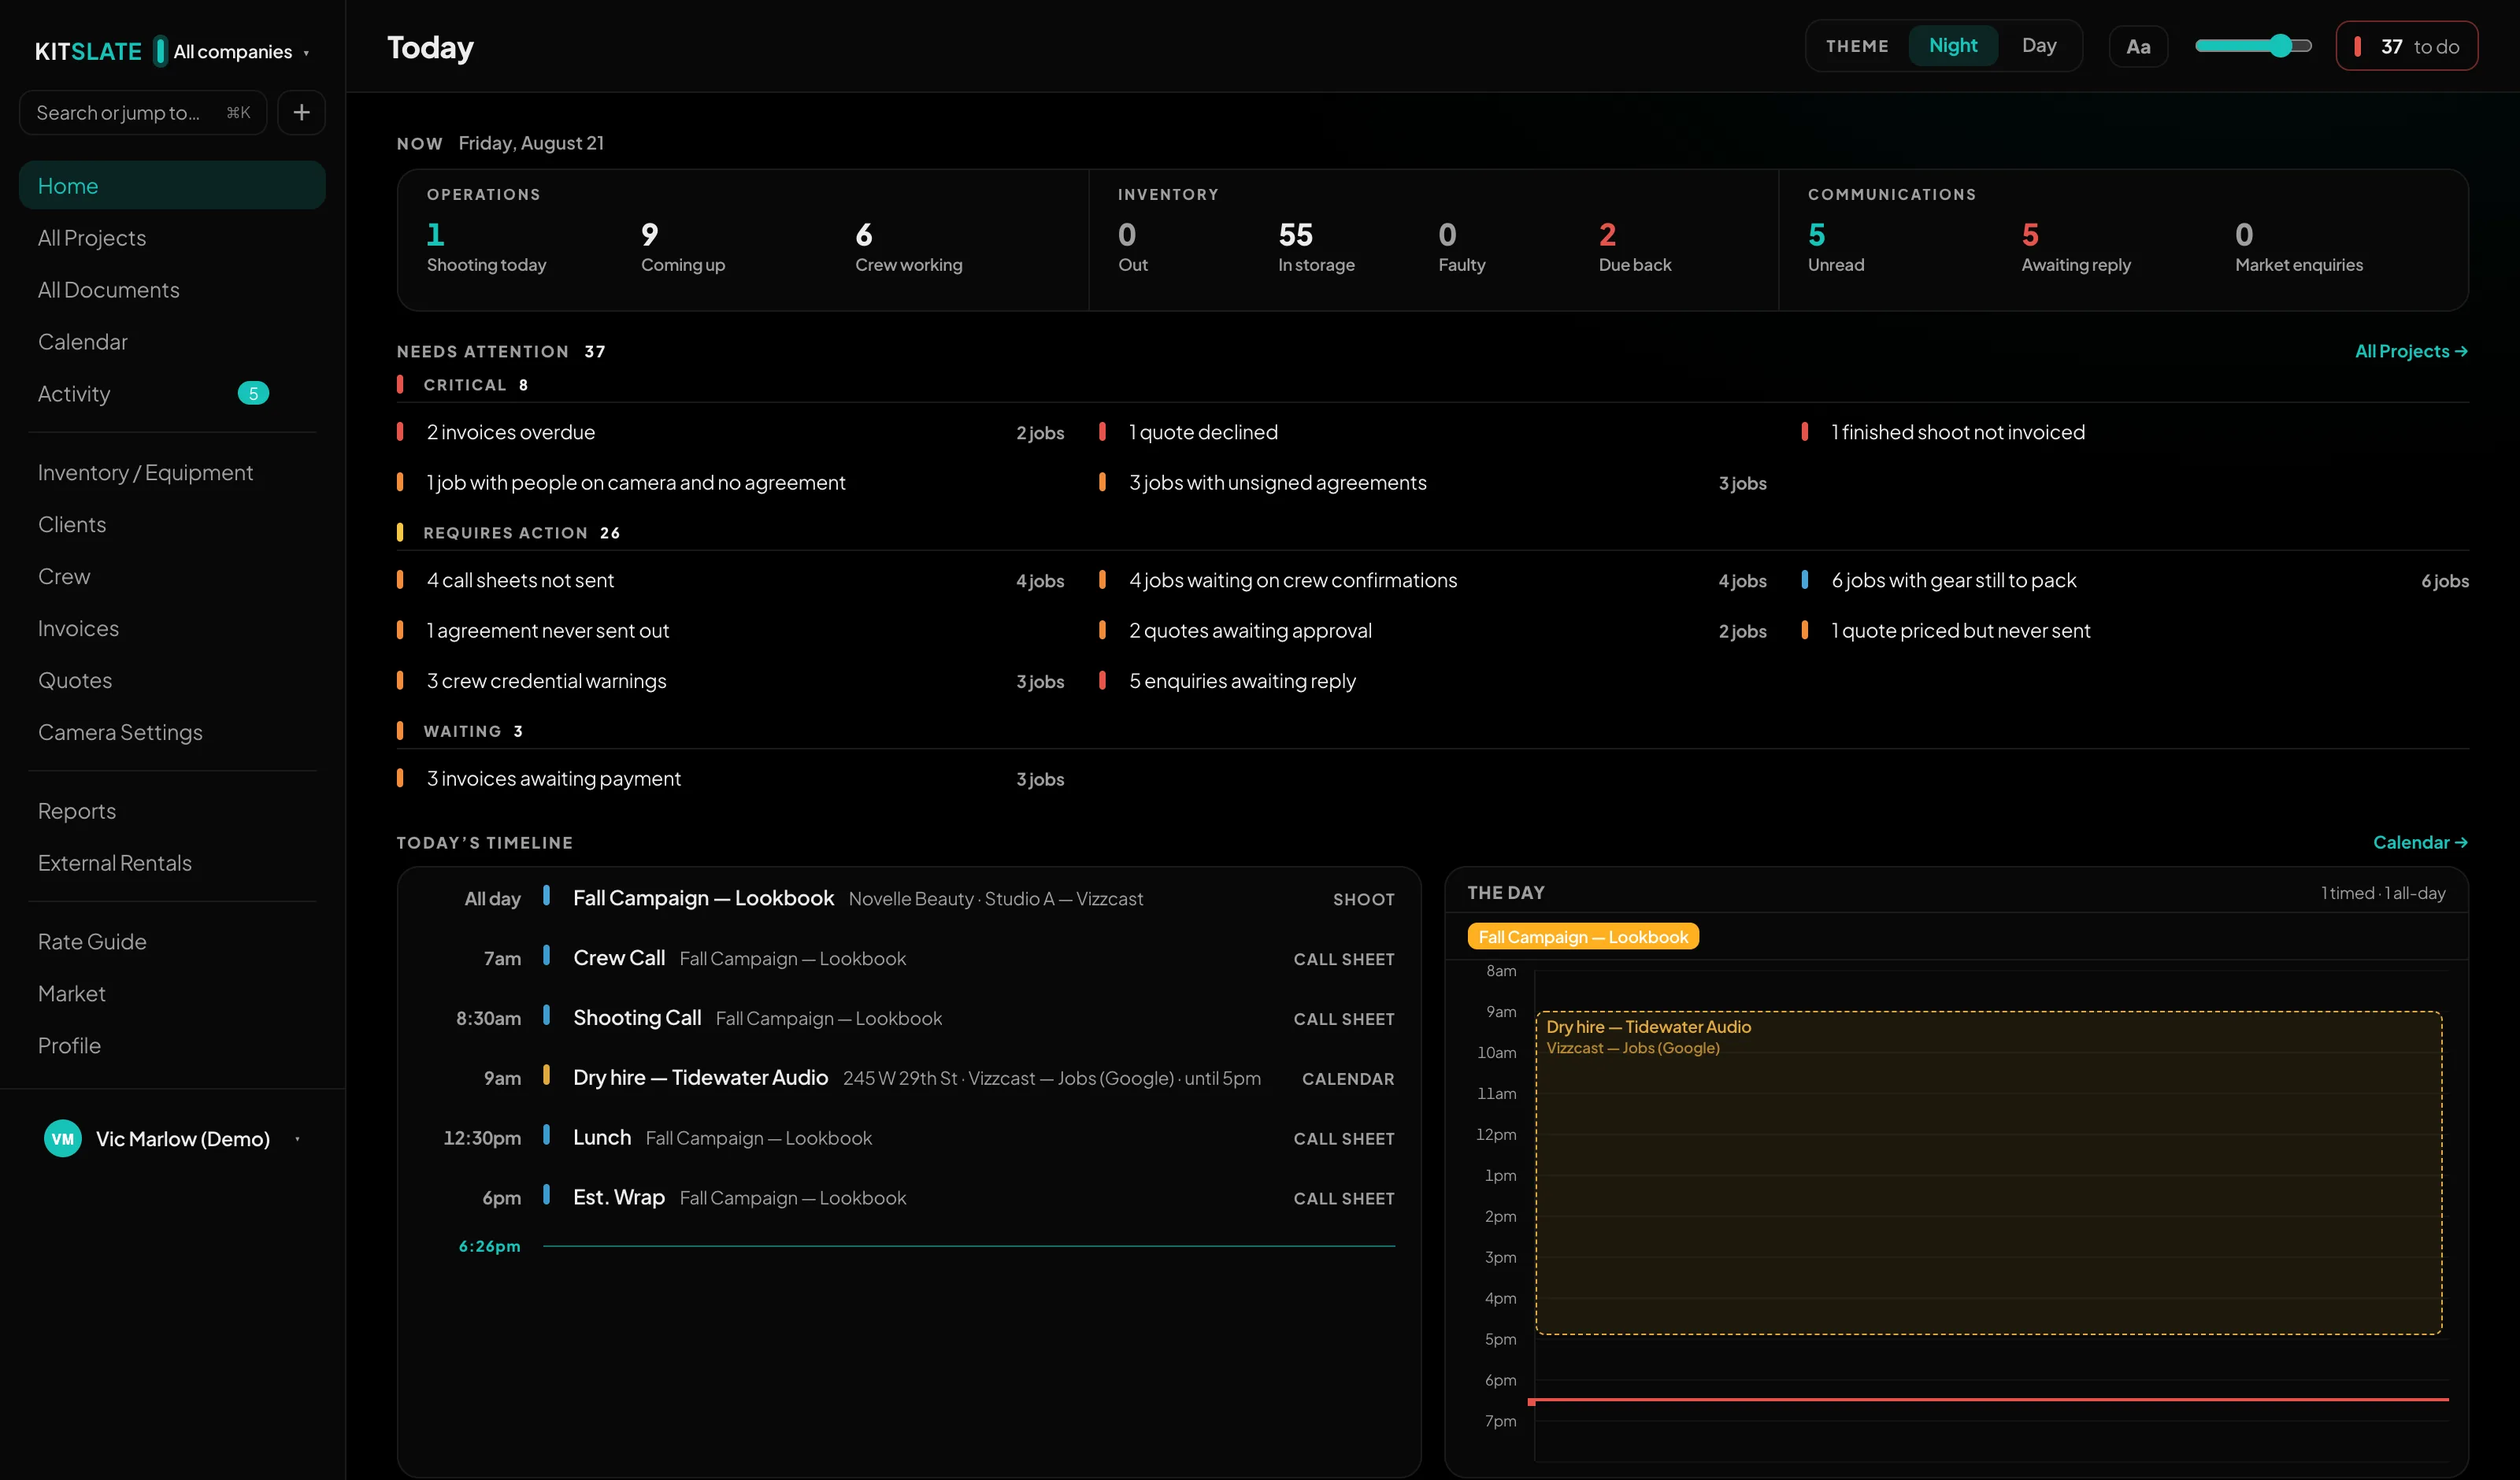2520x1480 pixels.
Task: Open 6 jobs with gear still to pack
Action: click(x=2135, y=580)
